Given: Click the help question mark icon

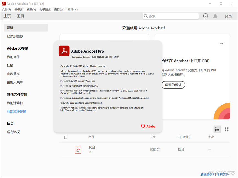Looking at the screenshot, I should tap(206, 16).
